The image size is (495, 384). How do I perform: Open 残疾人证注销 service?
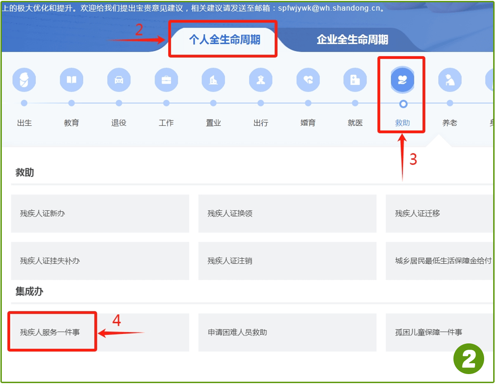287,261
